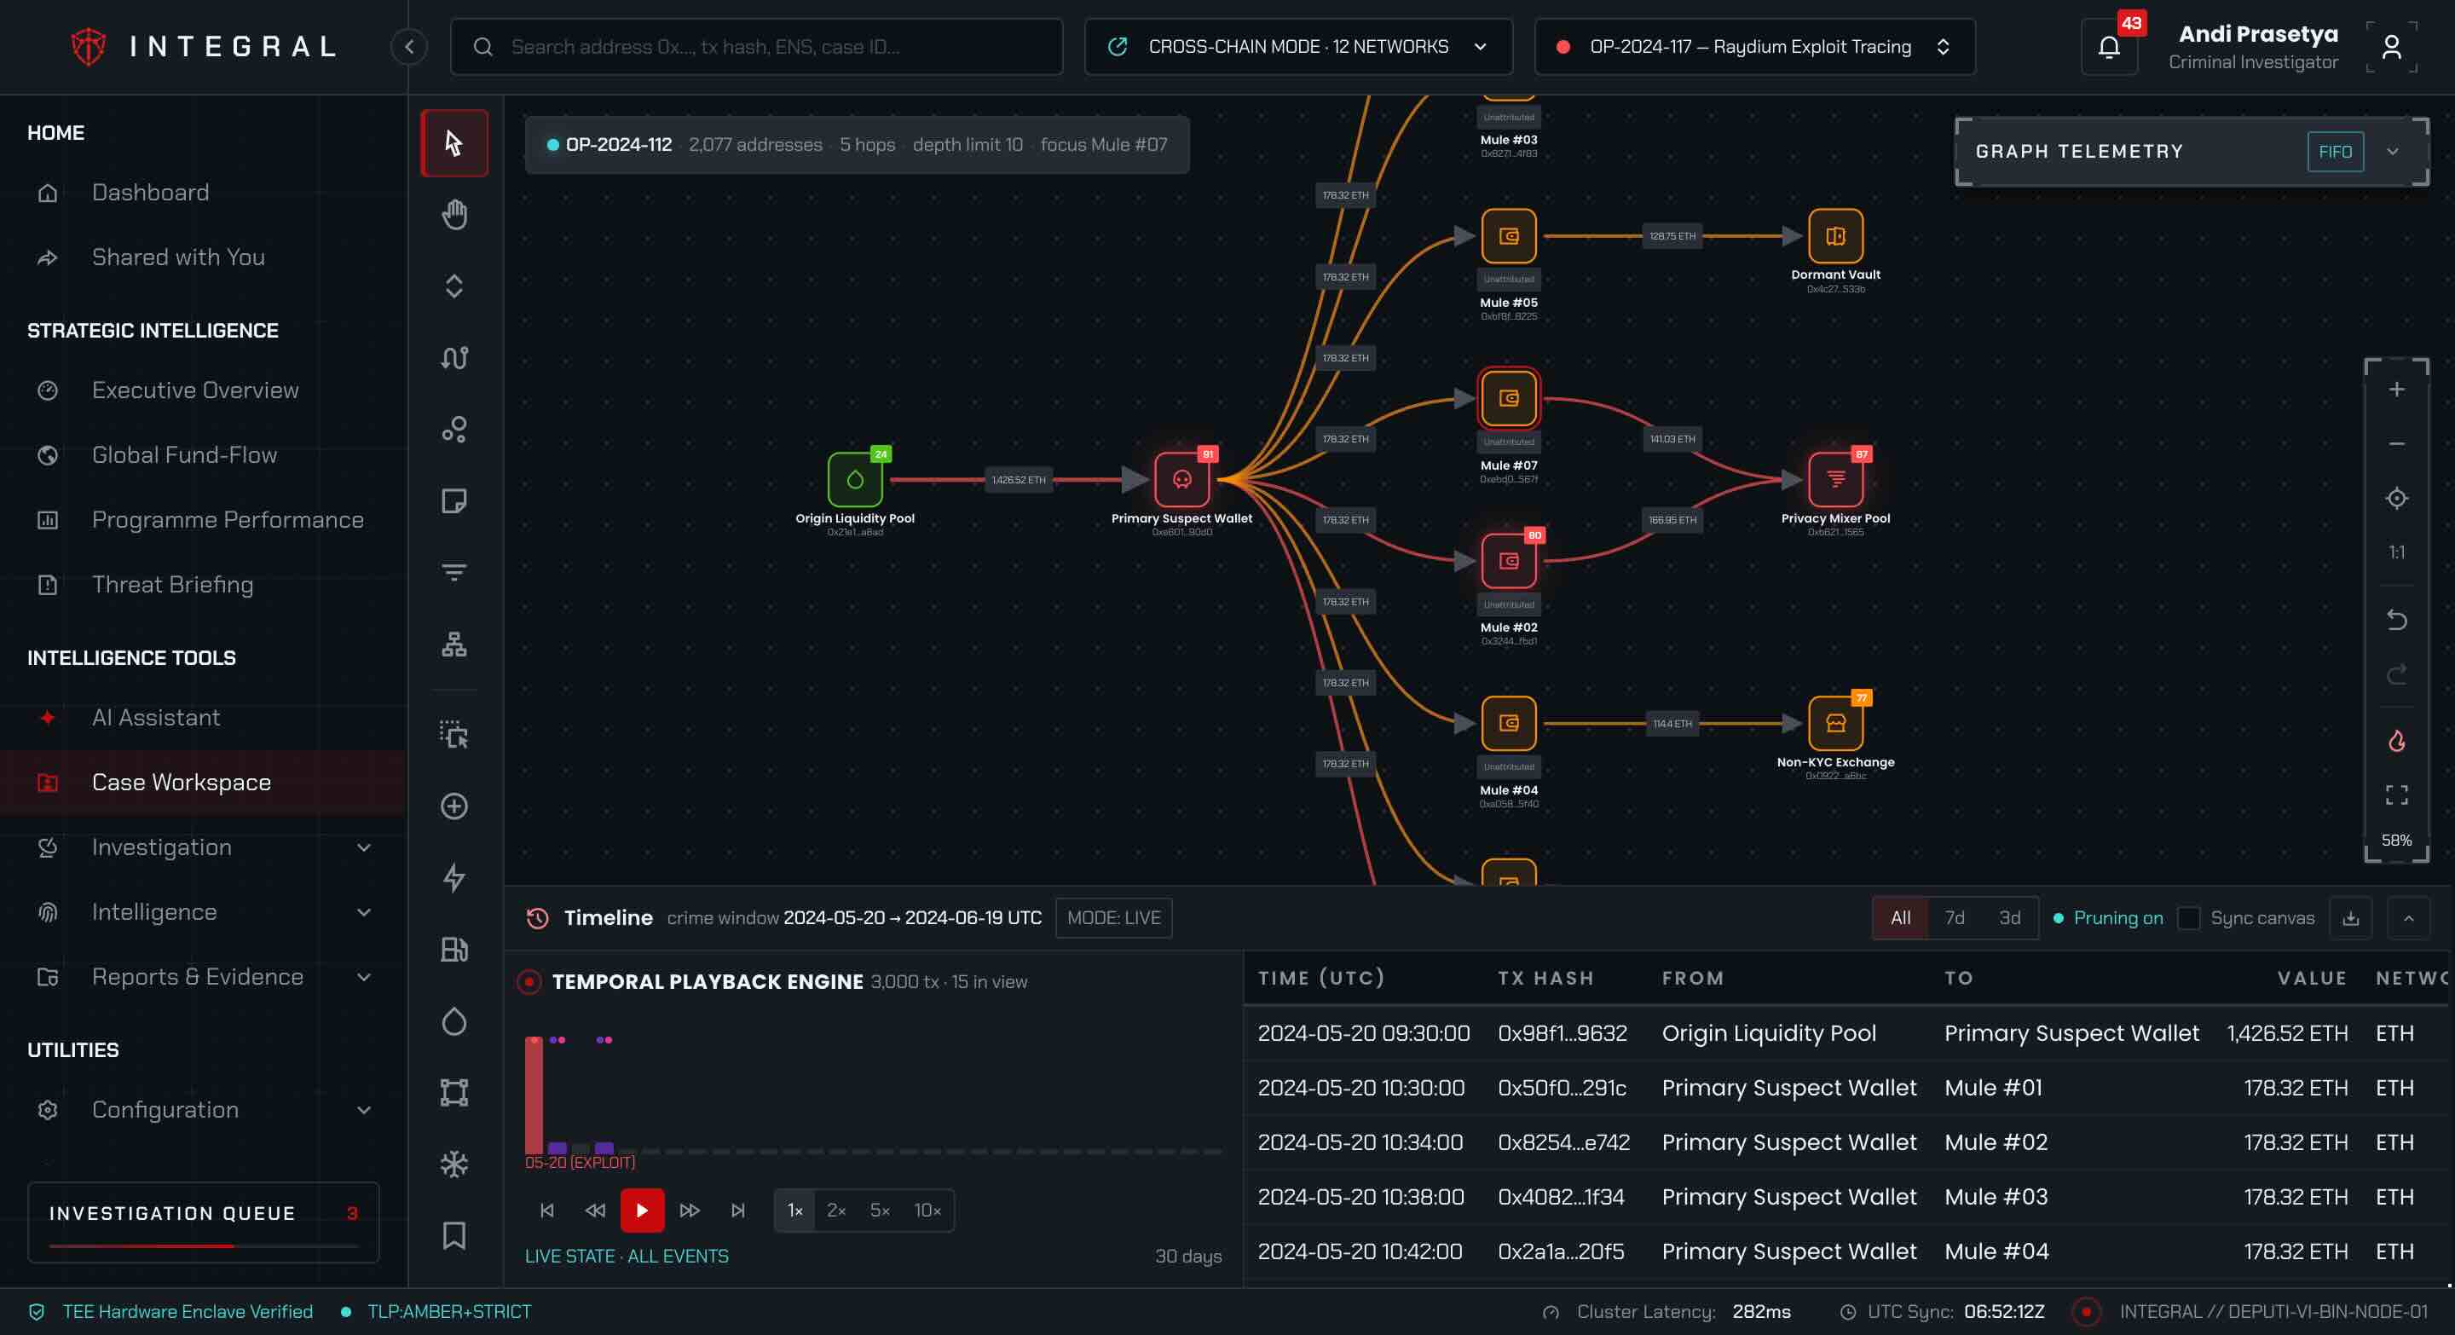This screenshot has height=1335, width=2455.
Task: Collapse the left sidebar
Action: tap(409, 47)
